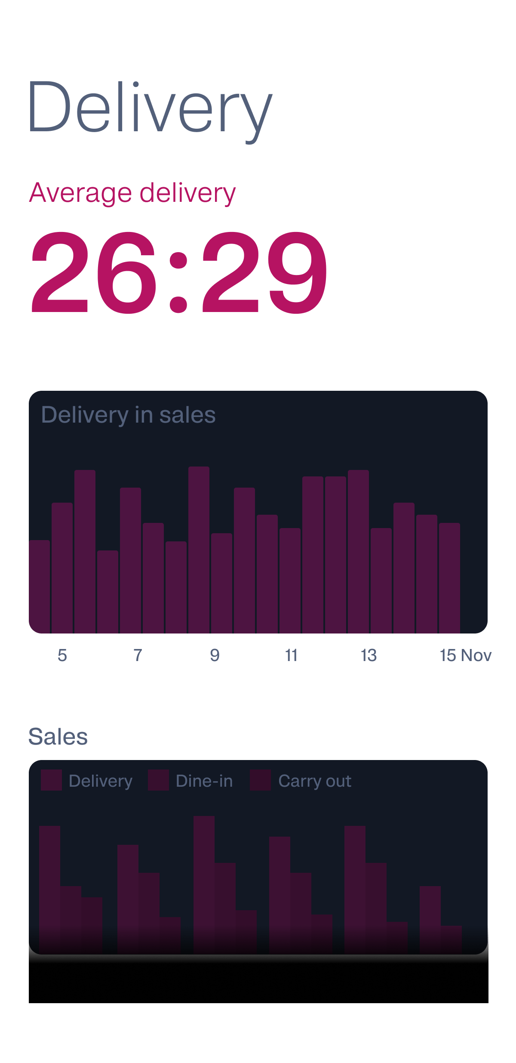Screen dimensions: 516x1063
Task: Select the 5 date axis label
Action: click(x=62, y=655)
